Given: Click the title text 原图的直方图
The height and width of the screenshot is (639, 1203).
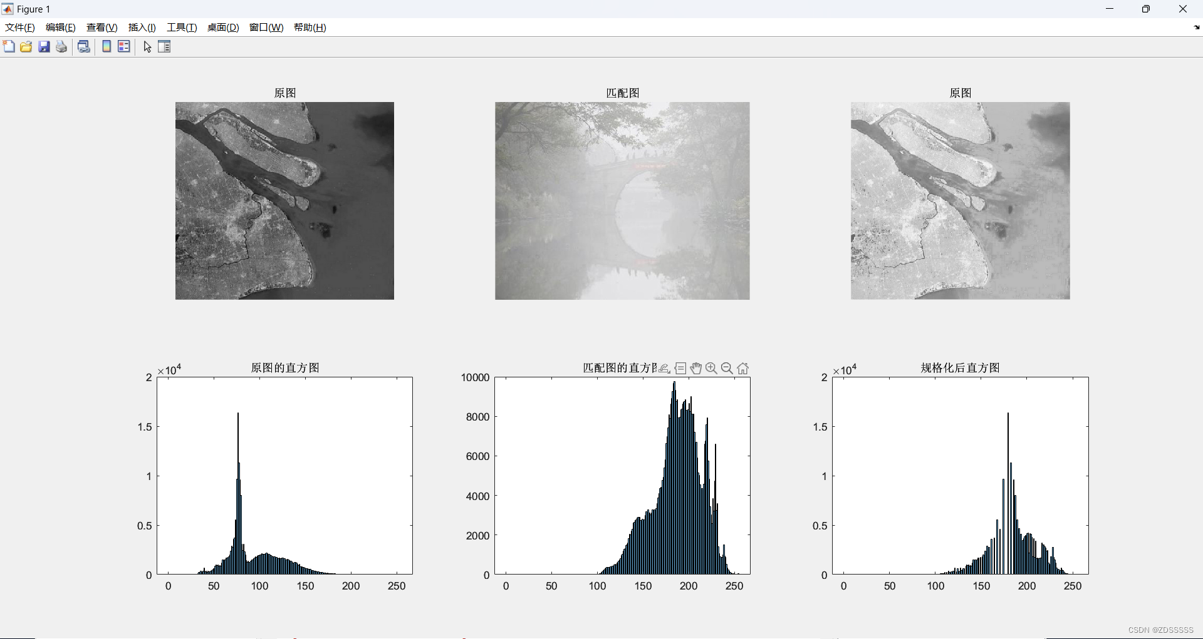Looking at the screenshot, I should (x=285, y=368).
